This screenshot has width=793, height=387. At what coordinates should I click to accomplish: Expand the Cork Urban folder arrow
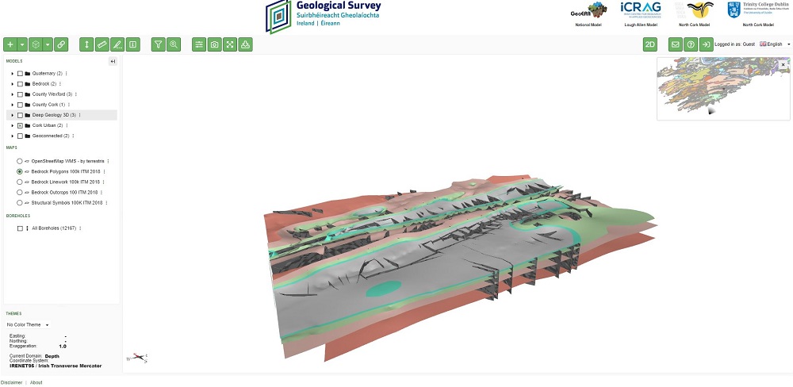(12, 125)
